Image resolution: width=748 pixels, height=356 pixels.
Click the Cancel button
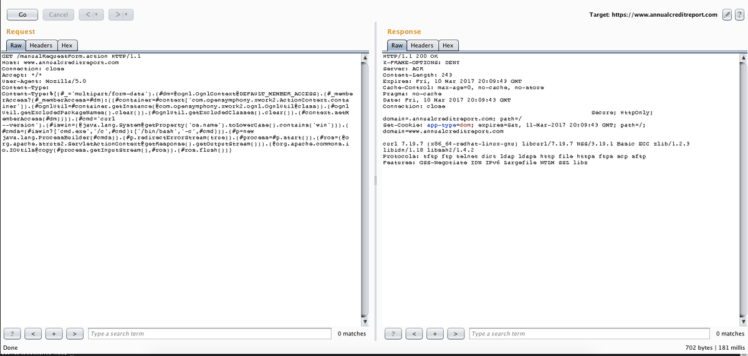click(59, 14)
